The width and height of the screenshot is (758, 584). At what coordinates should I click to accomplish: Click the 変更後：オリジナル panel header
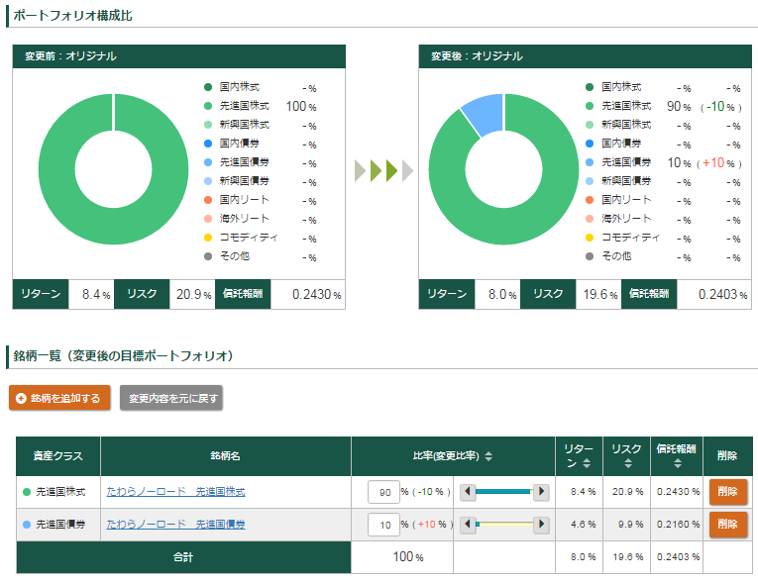[x=585, y=56]
